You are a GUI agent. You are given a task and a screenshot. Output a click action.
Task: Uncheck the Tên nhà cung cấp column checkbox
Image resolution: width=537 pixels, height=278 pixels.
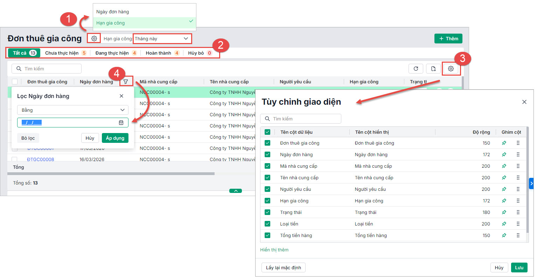coord(267,178)
